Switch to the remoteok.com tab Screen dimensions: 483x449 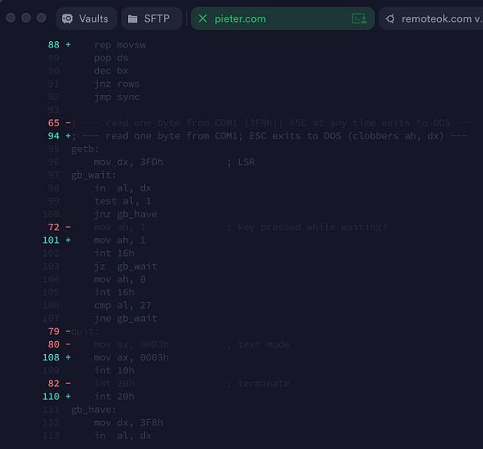(431, 19)
